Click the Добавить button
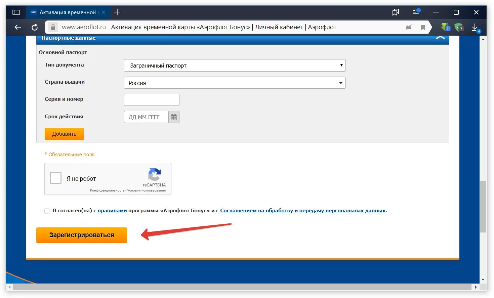Screen dimensions: 494x298 coord(64,134)
